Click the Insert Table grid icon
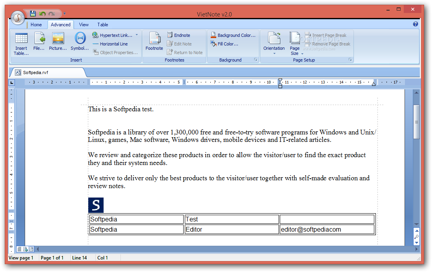Screen dimensions: 432x272 21,38
